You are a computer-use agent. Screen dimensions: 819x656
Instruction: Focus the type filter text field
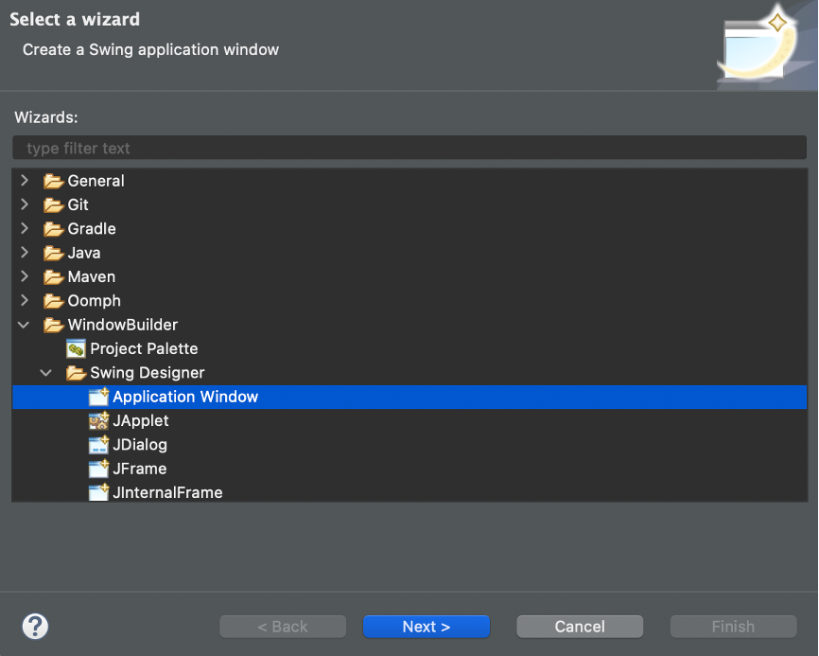pos(409,148)
